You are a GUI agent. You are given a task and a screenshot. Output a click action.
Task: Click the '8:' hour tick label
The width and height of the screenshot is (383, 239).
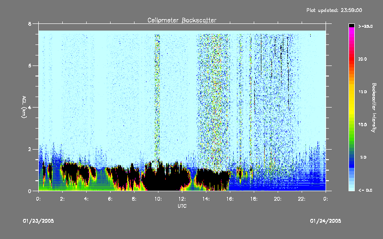[x=134, y=199]
